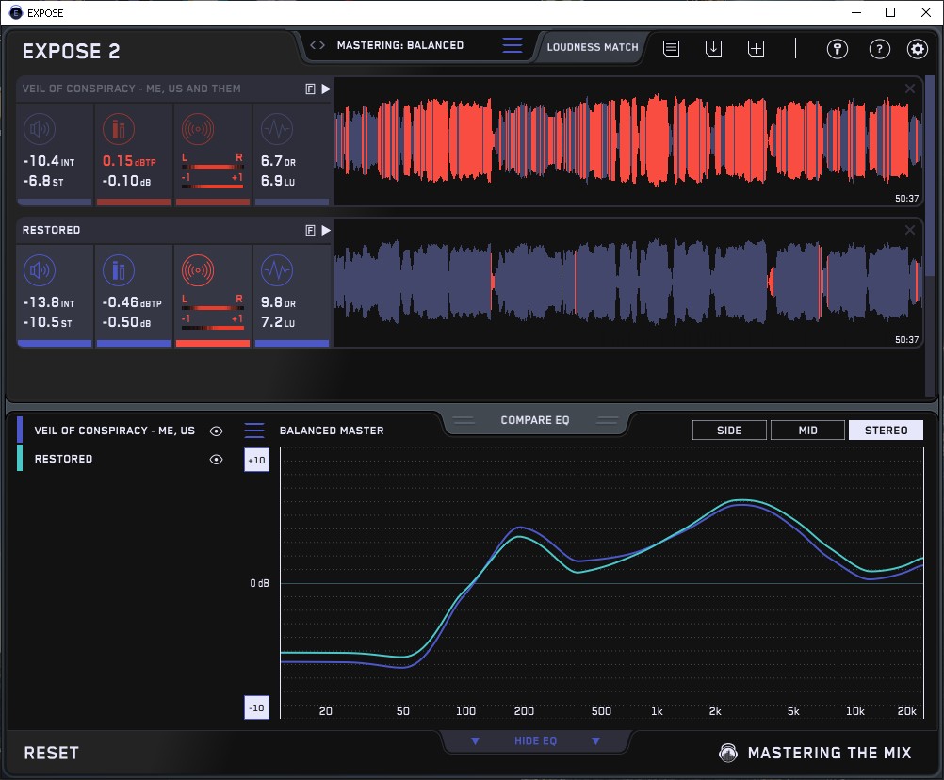Click the export download icon in top bar

coord(713,48)
